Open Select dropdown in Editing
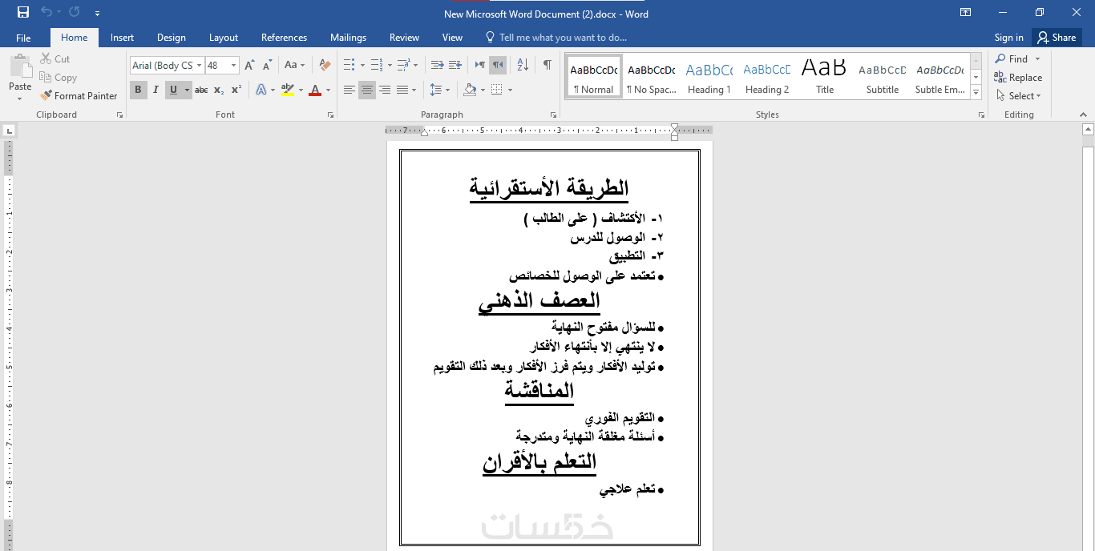 click(x=1018, y=96)
